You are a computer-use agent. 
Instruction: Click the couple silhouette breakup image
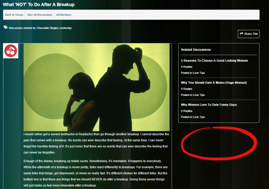tap(97, 87)
